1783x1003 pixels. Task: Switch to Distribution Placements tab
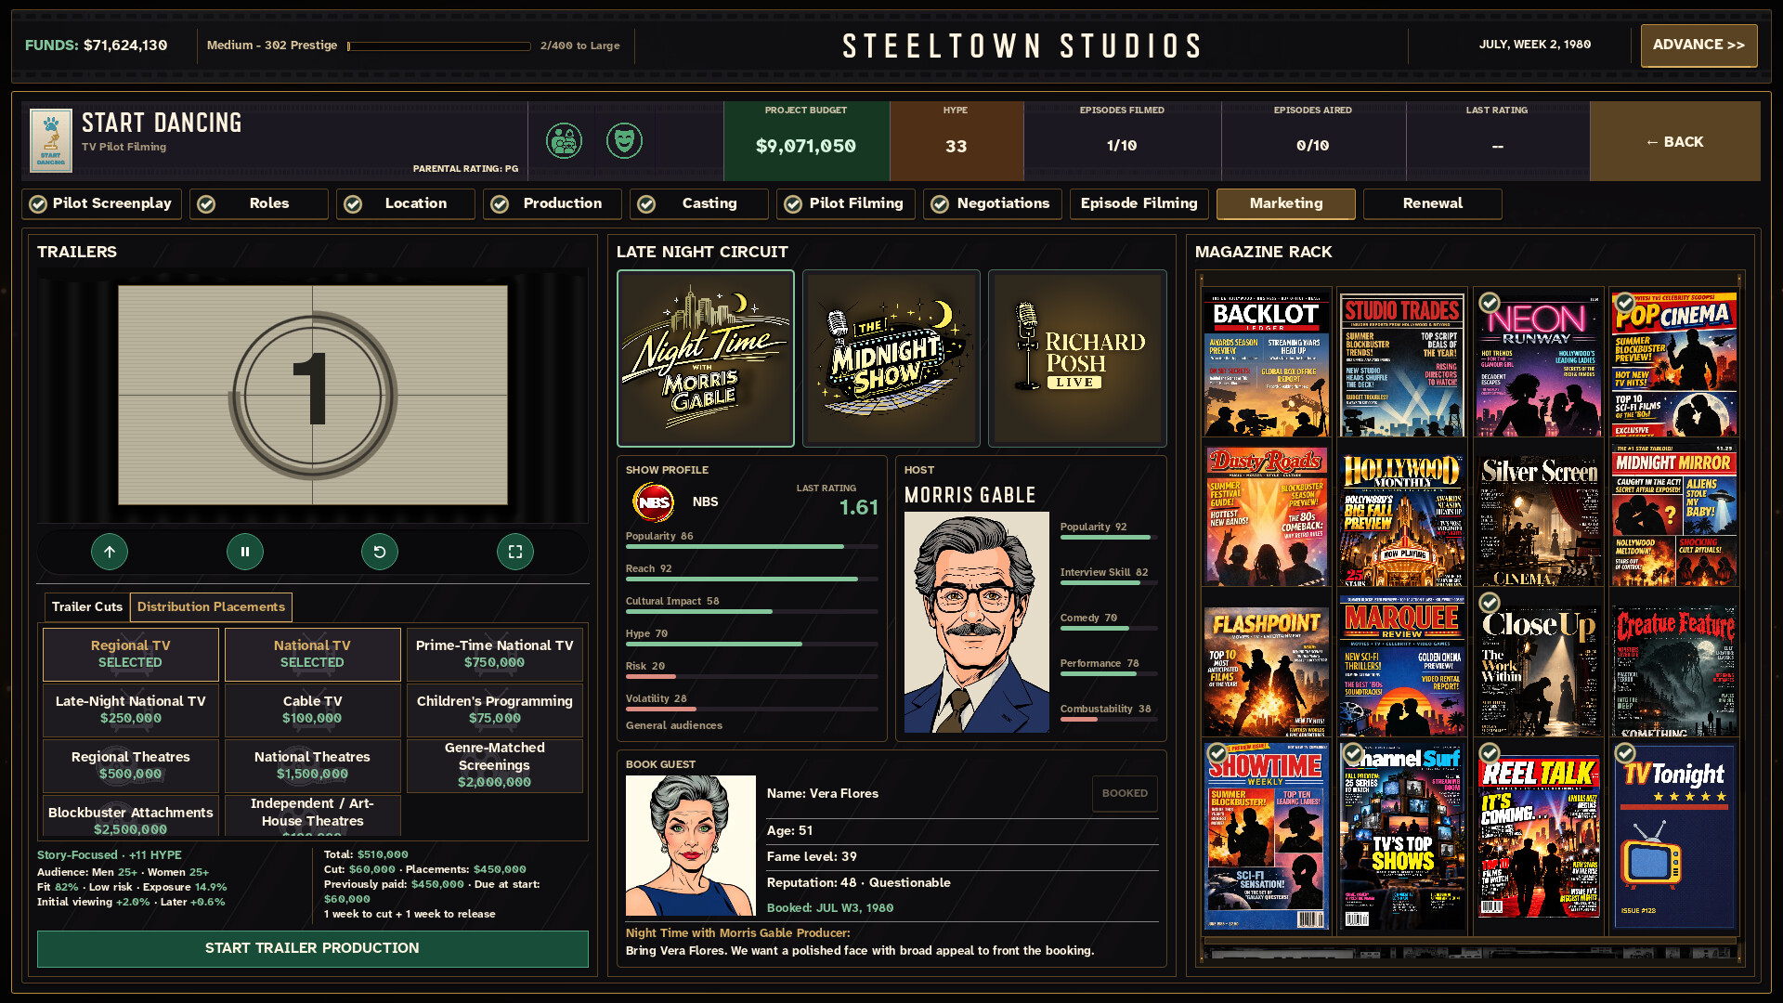point(211,606)
